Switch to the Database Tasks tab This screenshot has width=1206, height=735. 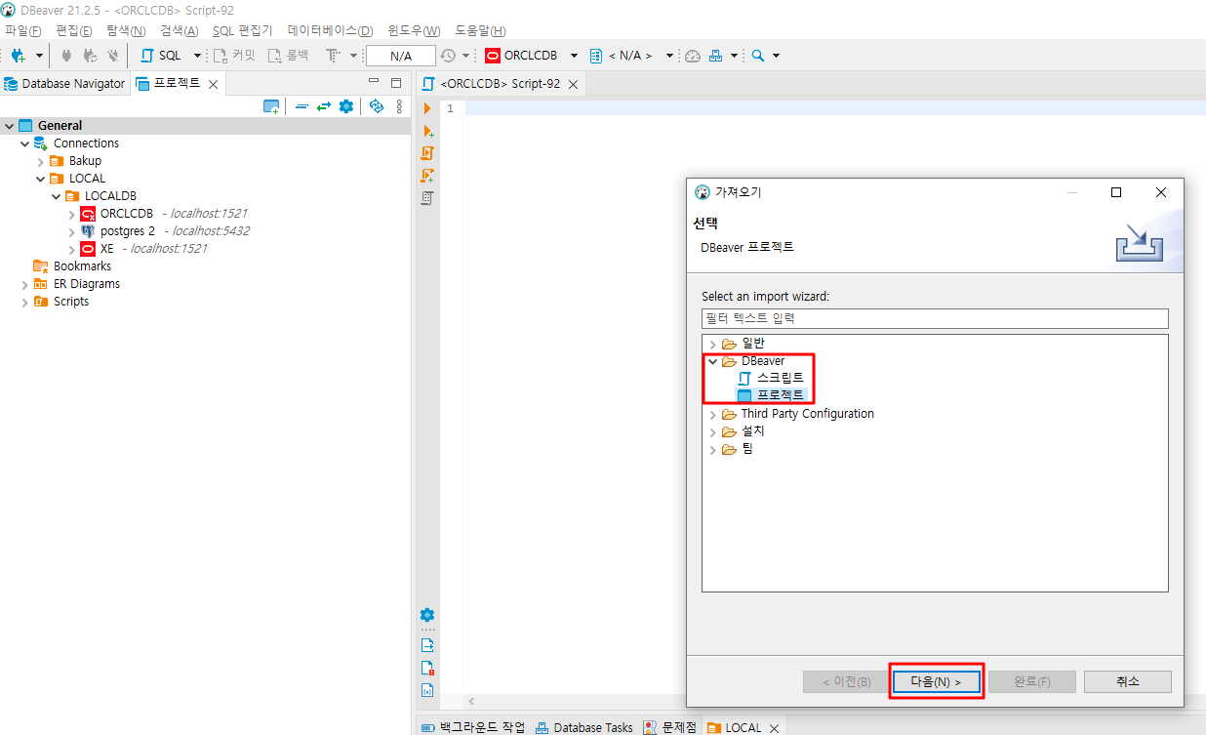coord(583,727)
